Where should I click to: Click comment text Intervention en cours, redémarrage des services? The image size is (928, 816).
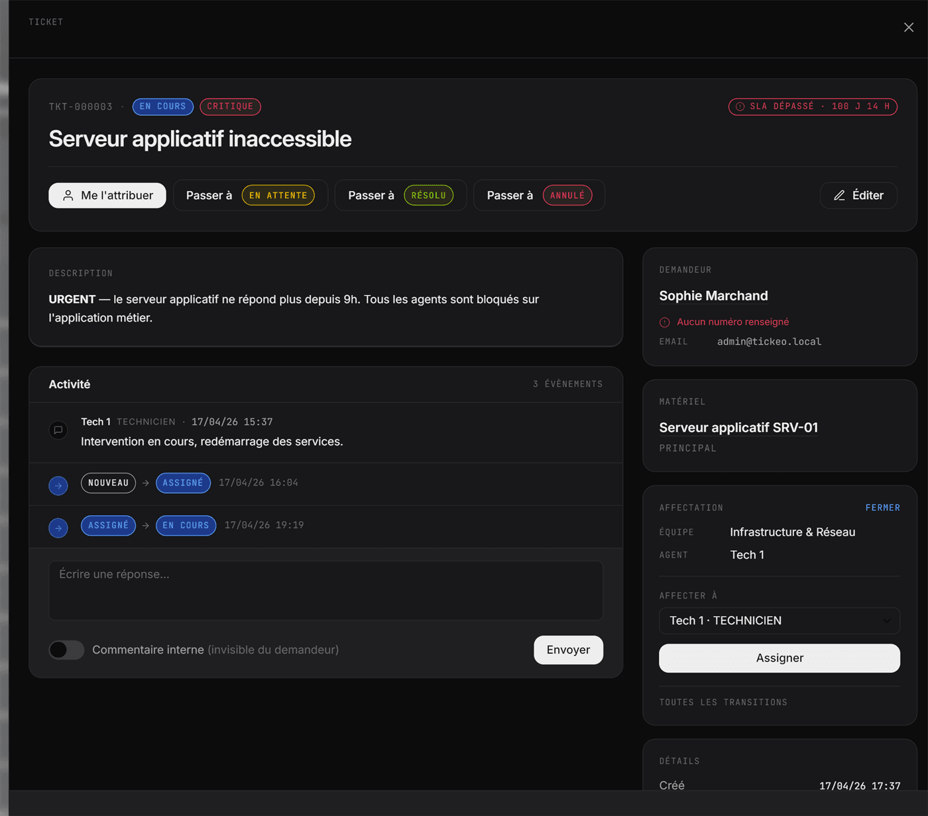[212, 441]
